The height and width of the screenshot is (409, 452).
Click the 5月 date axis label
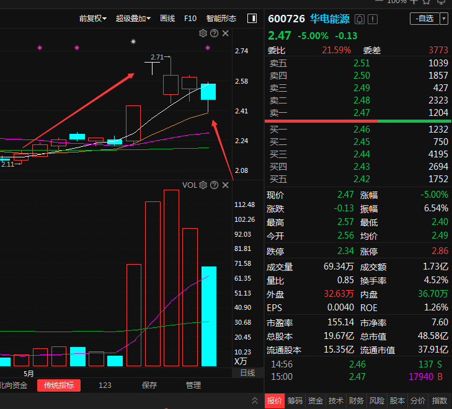tap(29, 374)
